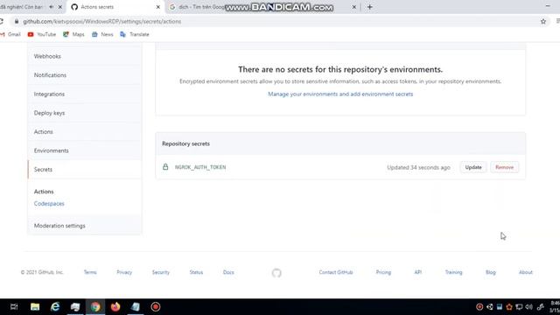Open File Explorer from the taskbar
This screenshot has height=315, width=560.
tap(35, 307)
